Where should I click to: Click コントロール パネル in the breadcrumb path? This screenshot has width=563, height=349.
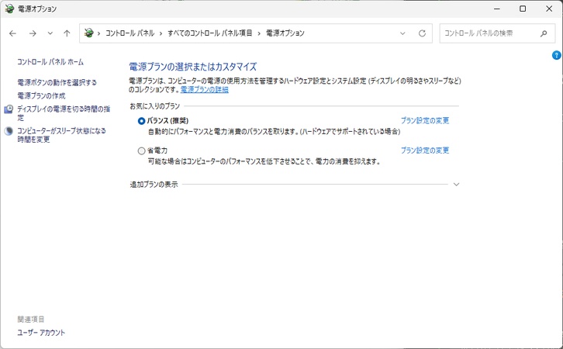pos(130,33)
